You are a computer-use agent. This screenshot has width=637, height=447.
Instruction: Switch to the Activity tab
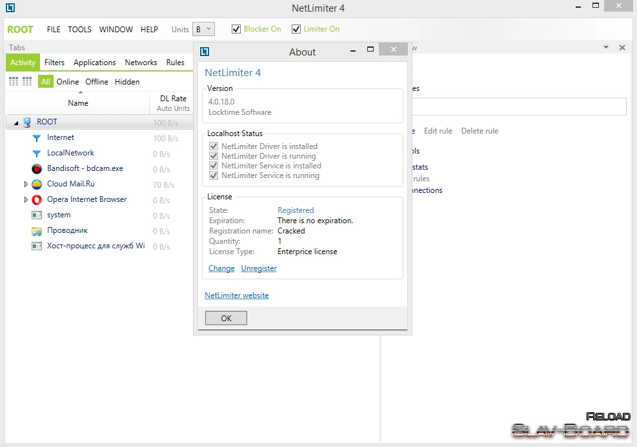[x=23, y=63]
